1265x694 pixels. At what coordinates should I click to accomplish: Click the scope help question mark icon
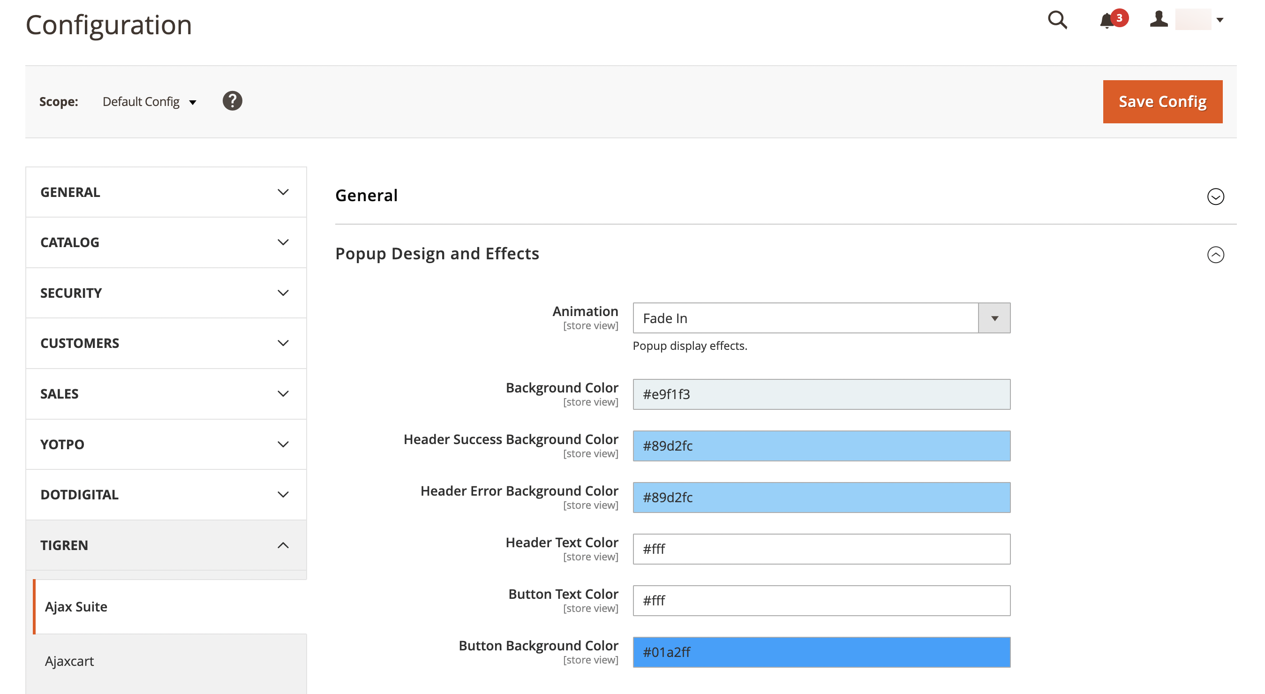click(x=232, y=101)
